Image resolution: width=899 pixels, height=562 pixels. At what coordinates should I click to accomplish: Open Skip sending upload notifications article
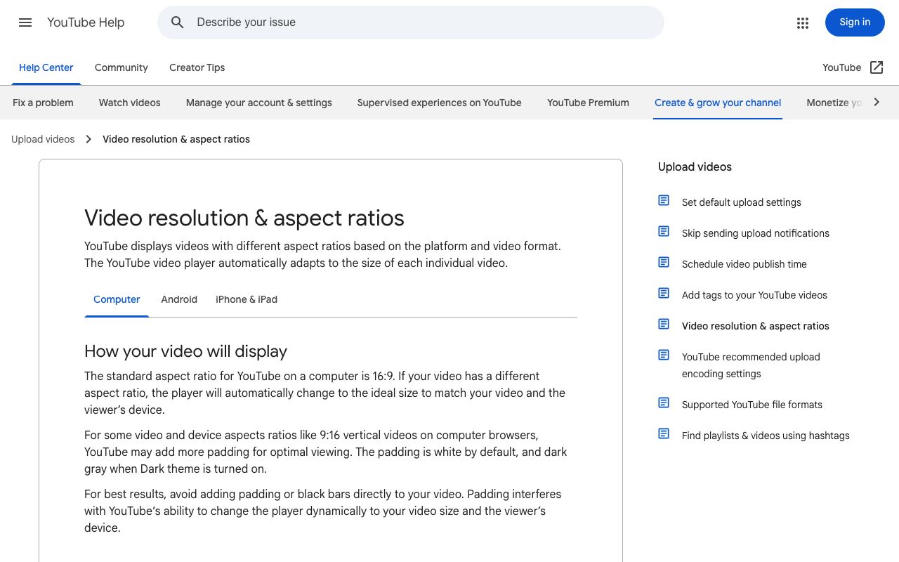tap(756, 233)
